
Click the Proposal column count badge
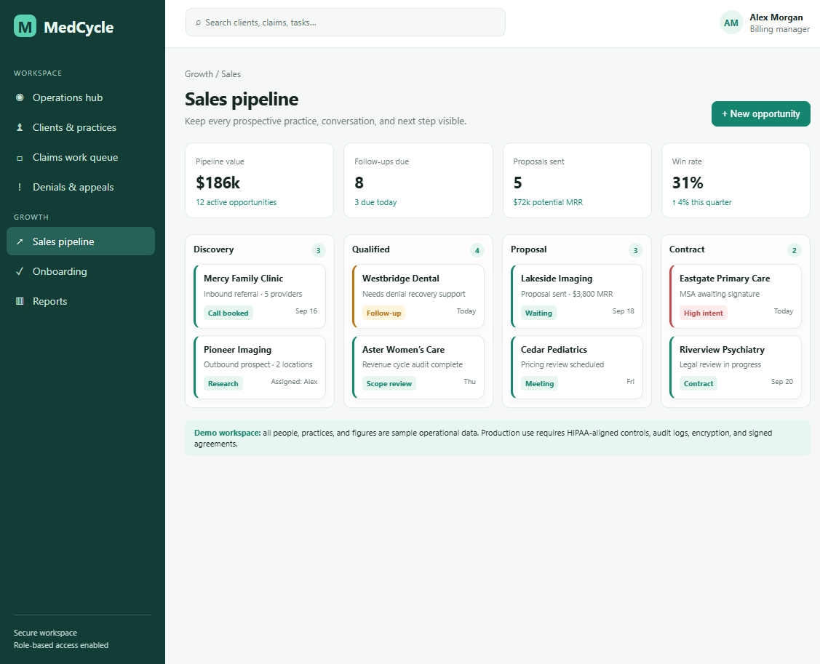pos(635,250)
